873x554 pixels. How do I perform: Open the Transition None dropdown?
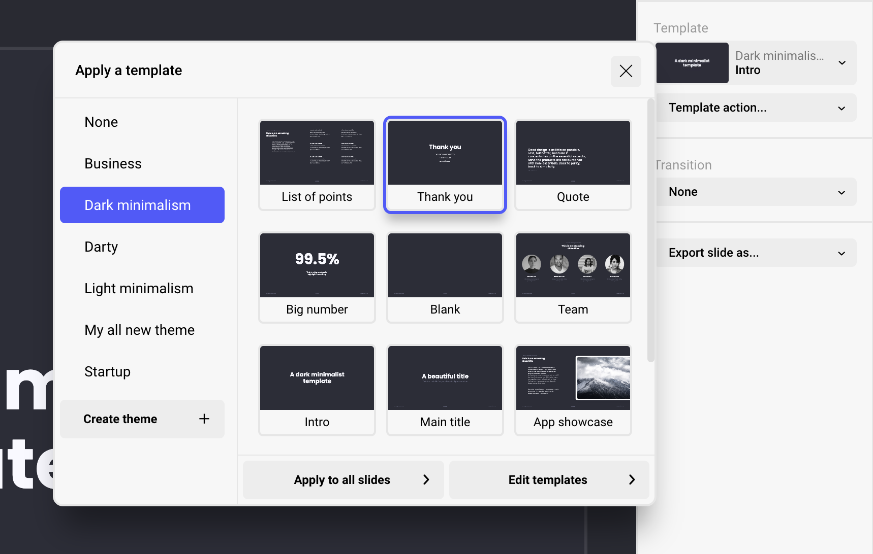coord(756,192)
